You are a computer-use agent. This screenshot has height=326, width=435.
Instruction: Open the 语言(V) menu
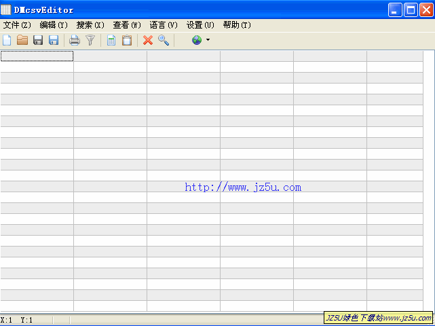point(164,25)
